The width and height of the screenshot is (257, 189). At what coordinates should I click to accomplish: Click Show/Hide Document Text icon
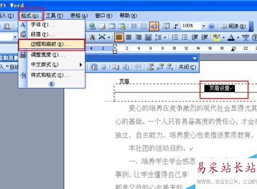tap(126, 67)
